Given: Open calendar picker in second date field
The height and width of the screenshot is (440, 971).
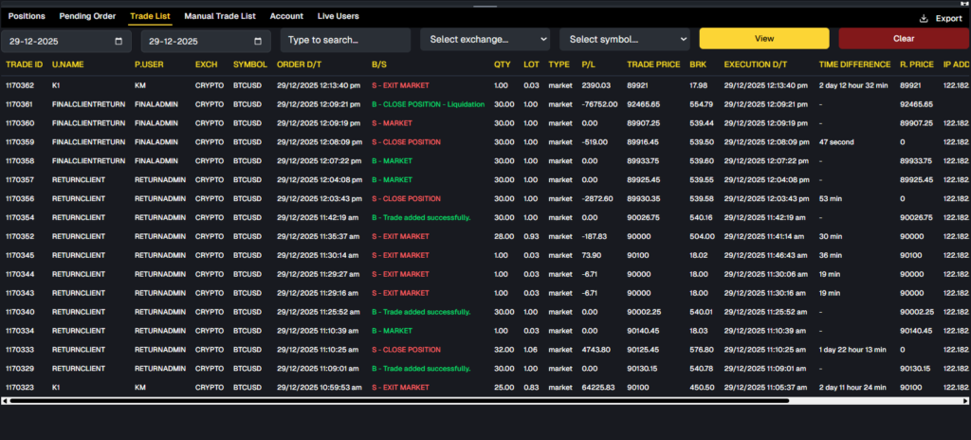Looking at the screenshot, I should [x=257, y=41].
